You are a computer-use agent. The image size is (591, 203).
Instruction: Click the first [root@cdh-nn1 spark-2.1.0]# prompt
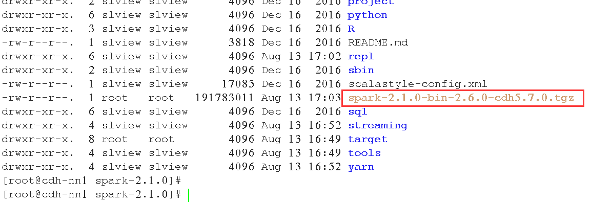92,181
